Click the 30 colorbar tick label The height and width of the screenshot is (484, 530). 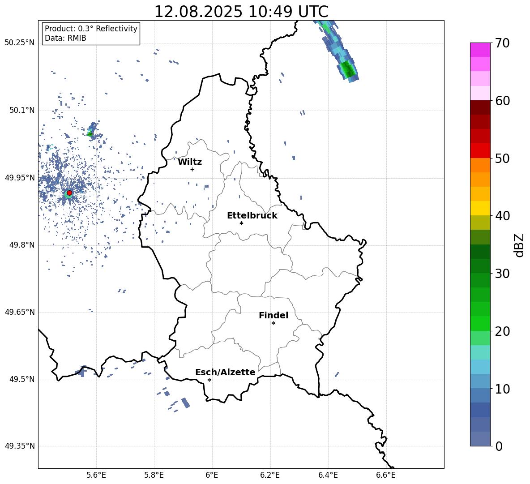[502, 274]
